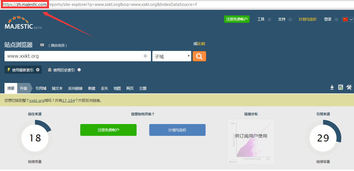Image resolution: width=354 pixels, height=171 pixels.
Task: Switch to the 反向链接 tab
Action: tap(75, 88)
